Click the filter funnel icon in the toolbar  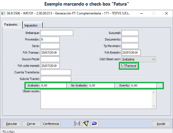[x=86, y=124]
